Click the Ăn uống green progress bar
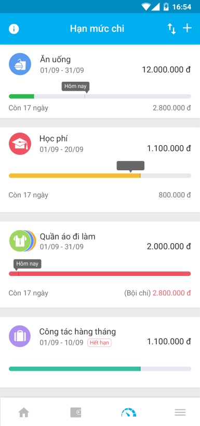Screen dimensions: 200x426 point(100,96)
